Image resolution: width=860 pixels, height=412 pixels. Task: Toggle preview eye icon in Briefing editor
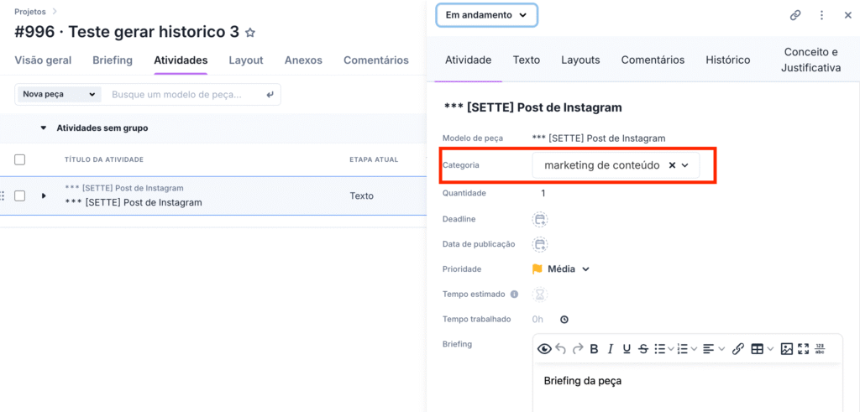(544, 349)
